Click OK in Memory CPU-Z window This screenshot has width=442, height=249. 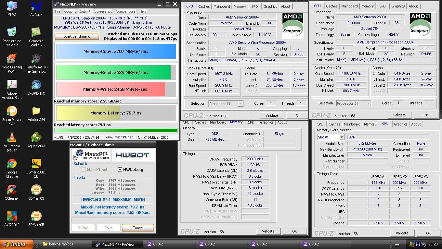click(294, 231)
